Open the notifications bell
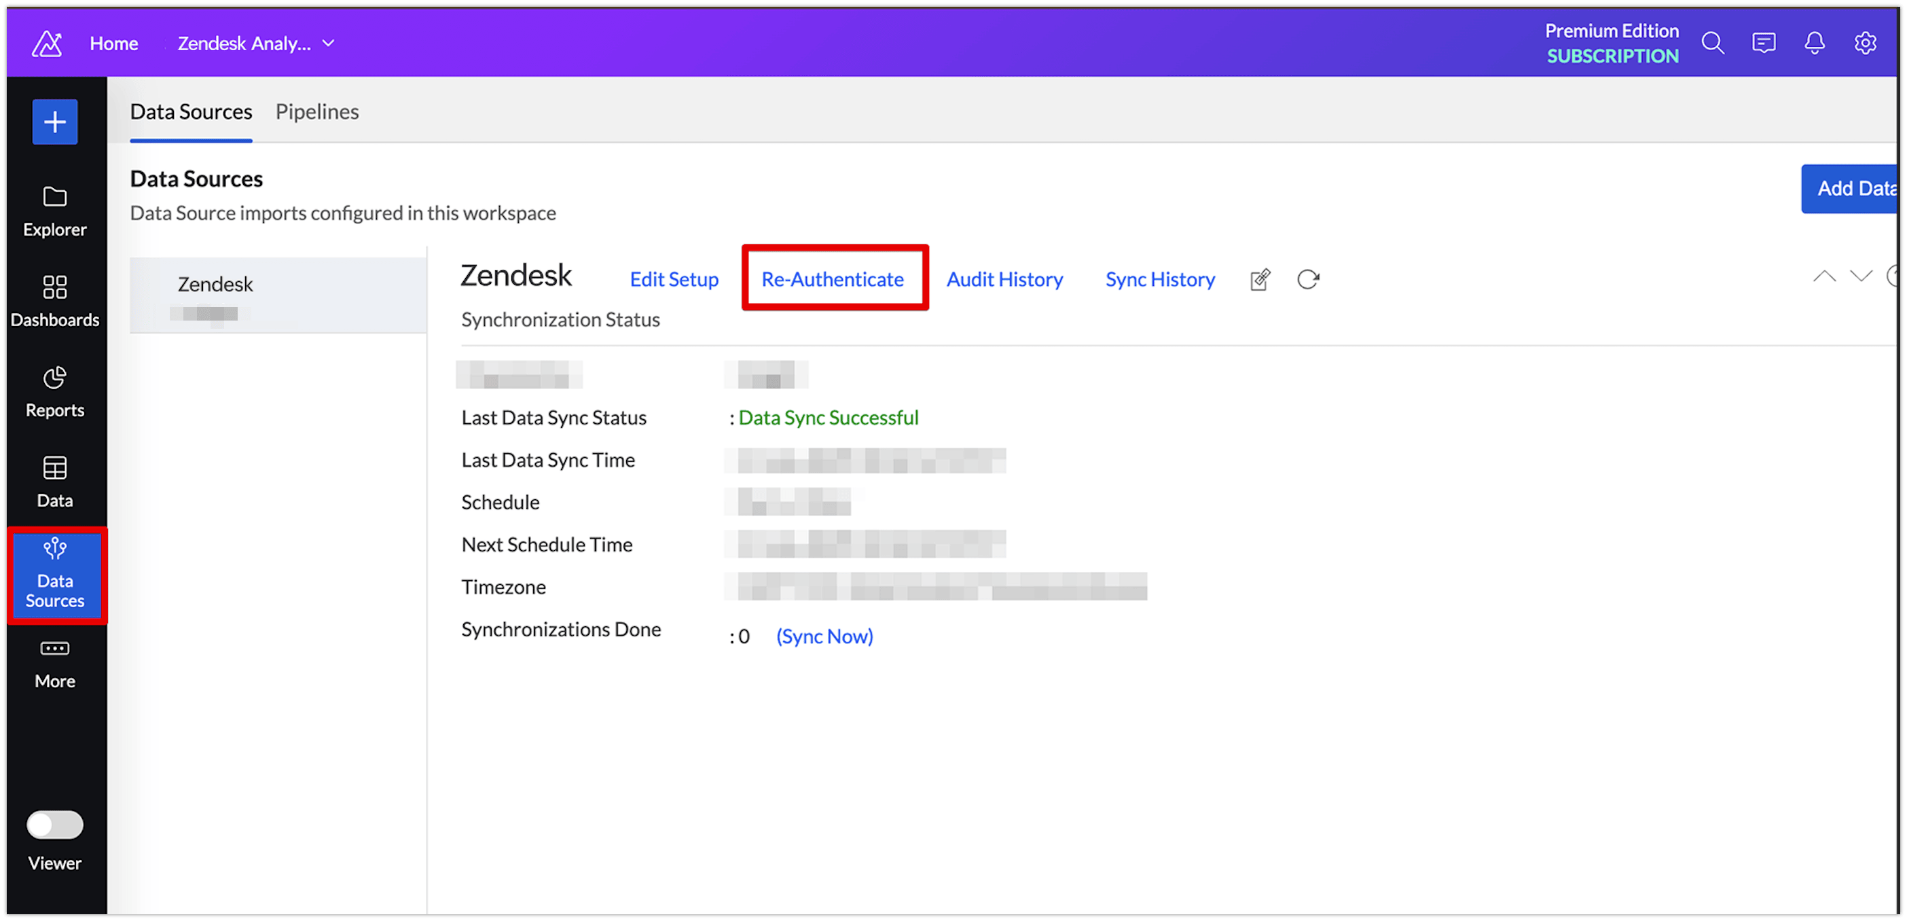 (1815, 43)
